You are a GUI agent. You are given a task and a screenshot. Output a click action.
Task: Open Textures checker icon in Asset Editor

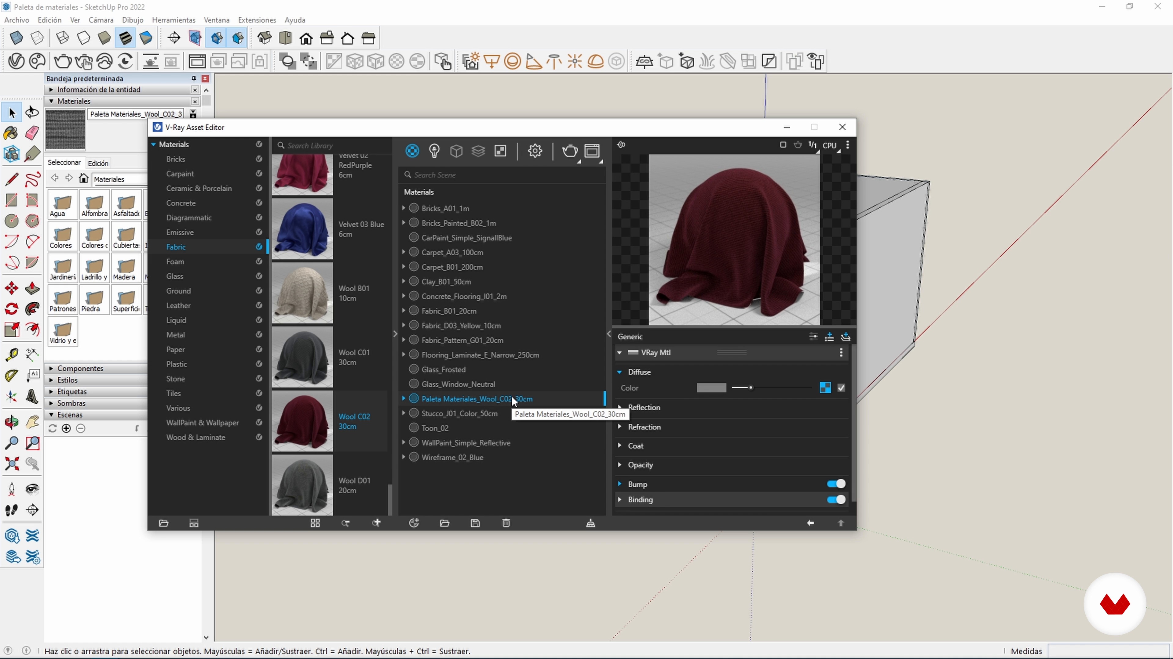[x=500, y=151]
